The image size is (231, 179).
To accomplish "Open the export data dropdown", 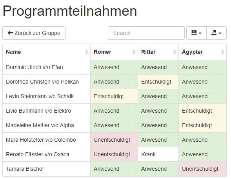I will 216,33.
